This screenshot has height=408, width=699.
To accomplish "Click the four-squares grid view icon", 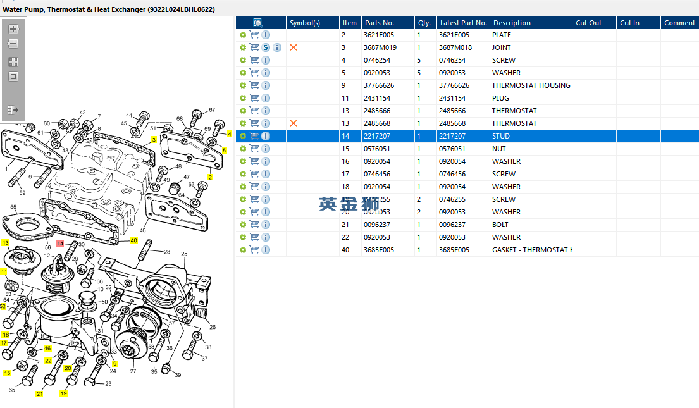I will (13, 62).
